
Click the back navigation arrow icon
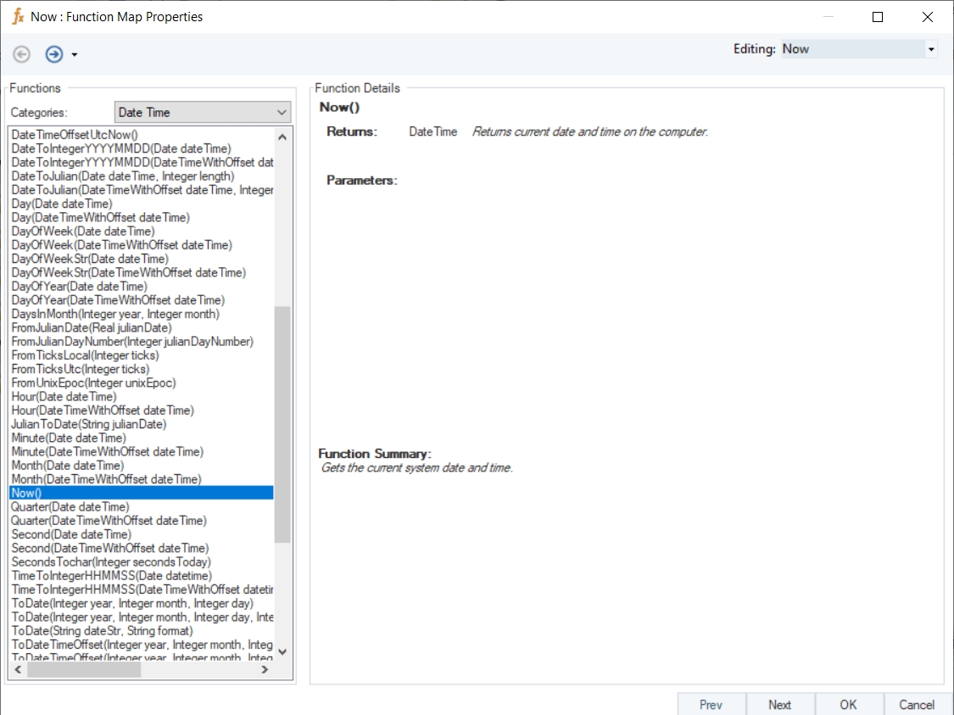point(22,54)
